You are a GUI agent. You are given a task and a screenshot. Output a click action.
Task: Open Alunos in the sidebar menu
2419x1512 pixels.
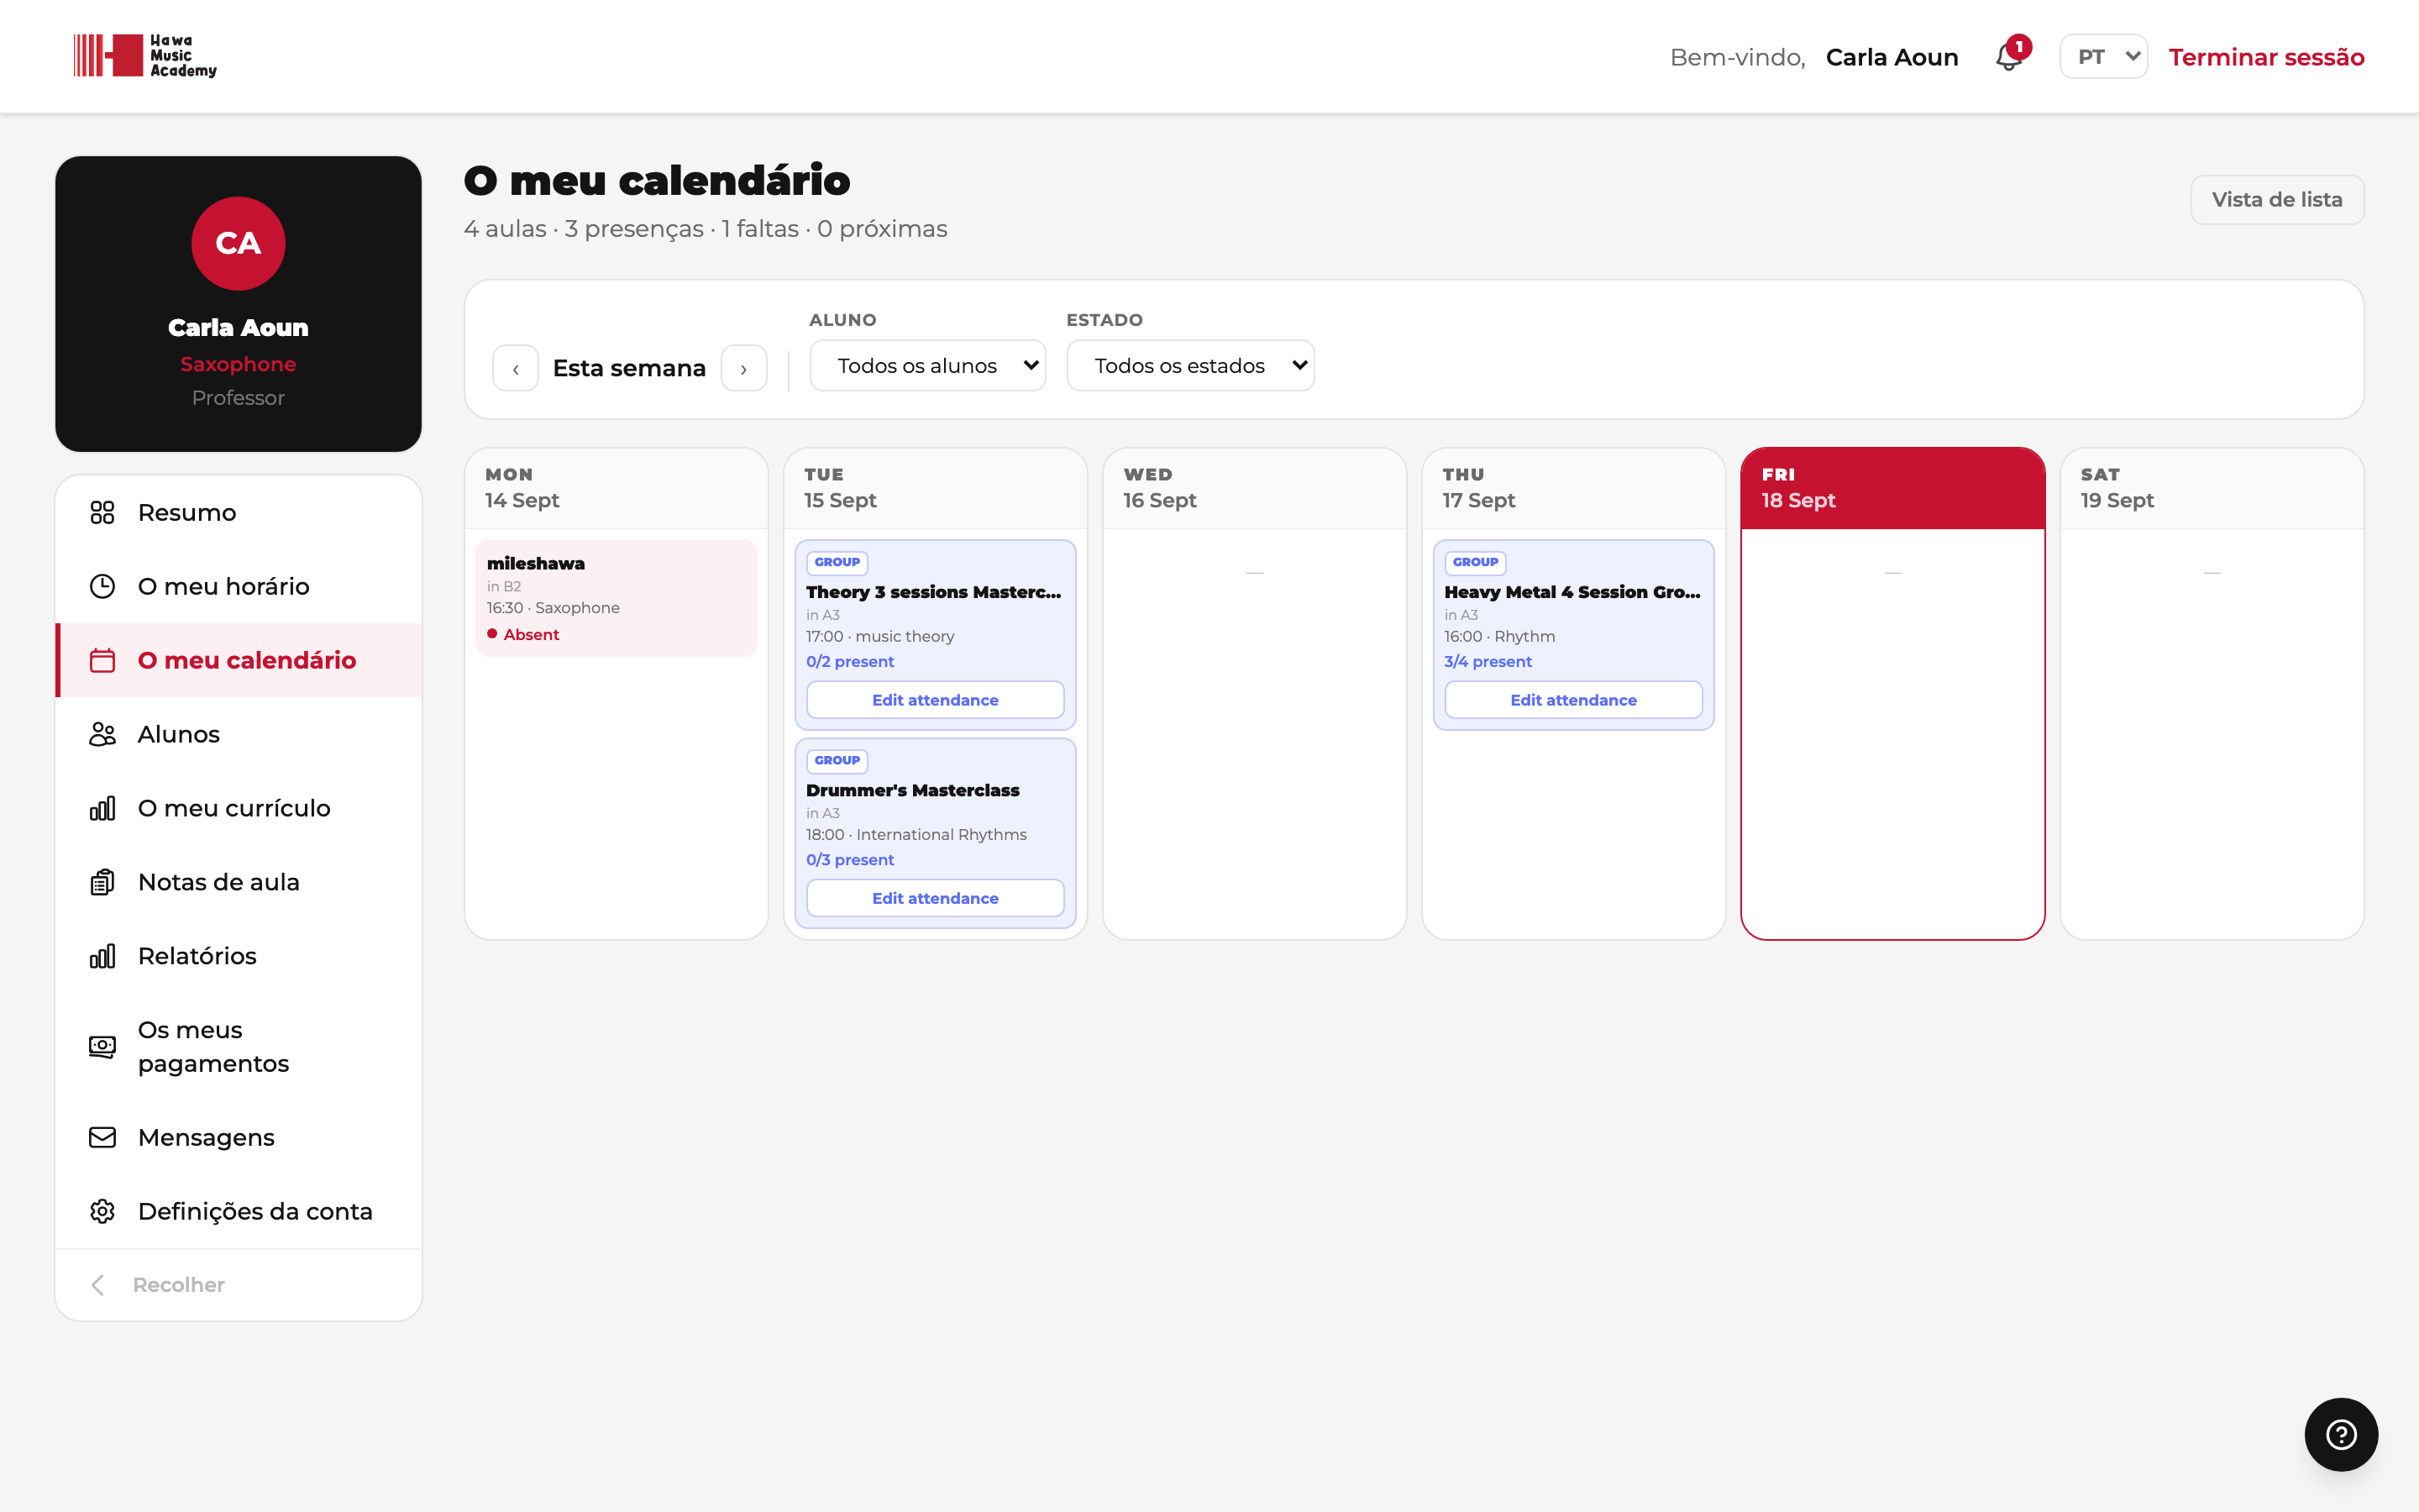(238, 734)
